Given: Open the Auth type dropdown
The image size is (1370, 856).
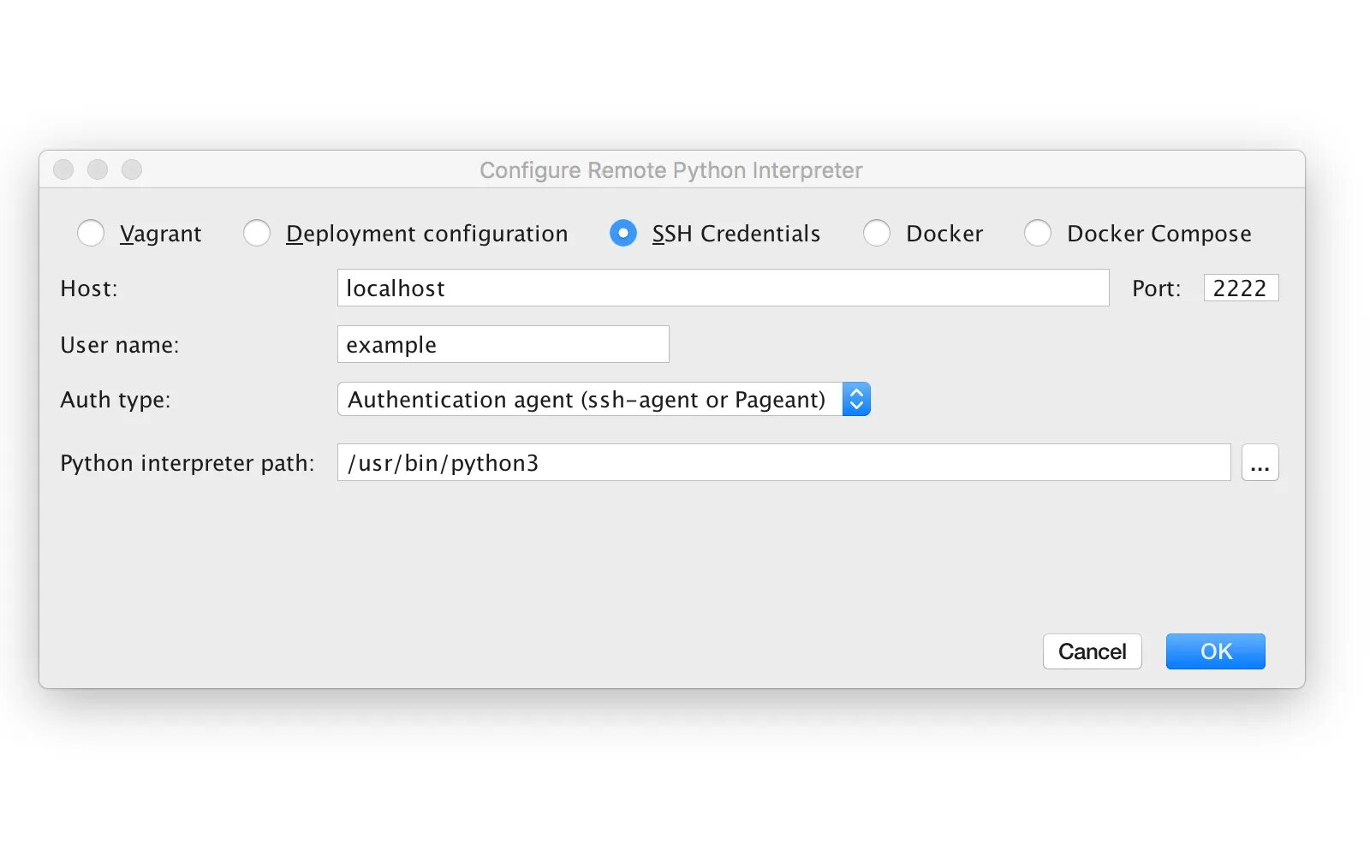Looking at the screenshot, I should (604, 400).
